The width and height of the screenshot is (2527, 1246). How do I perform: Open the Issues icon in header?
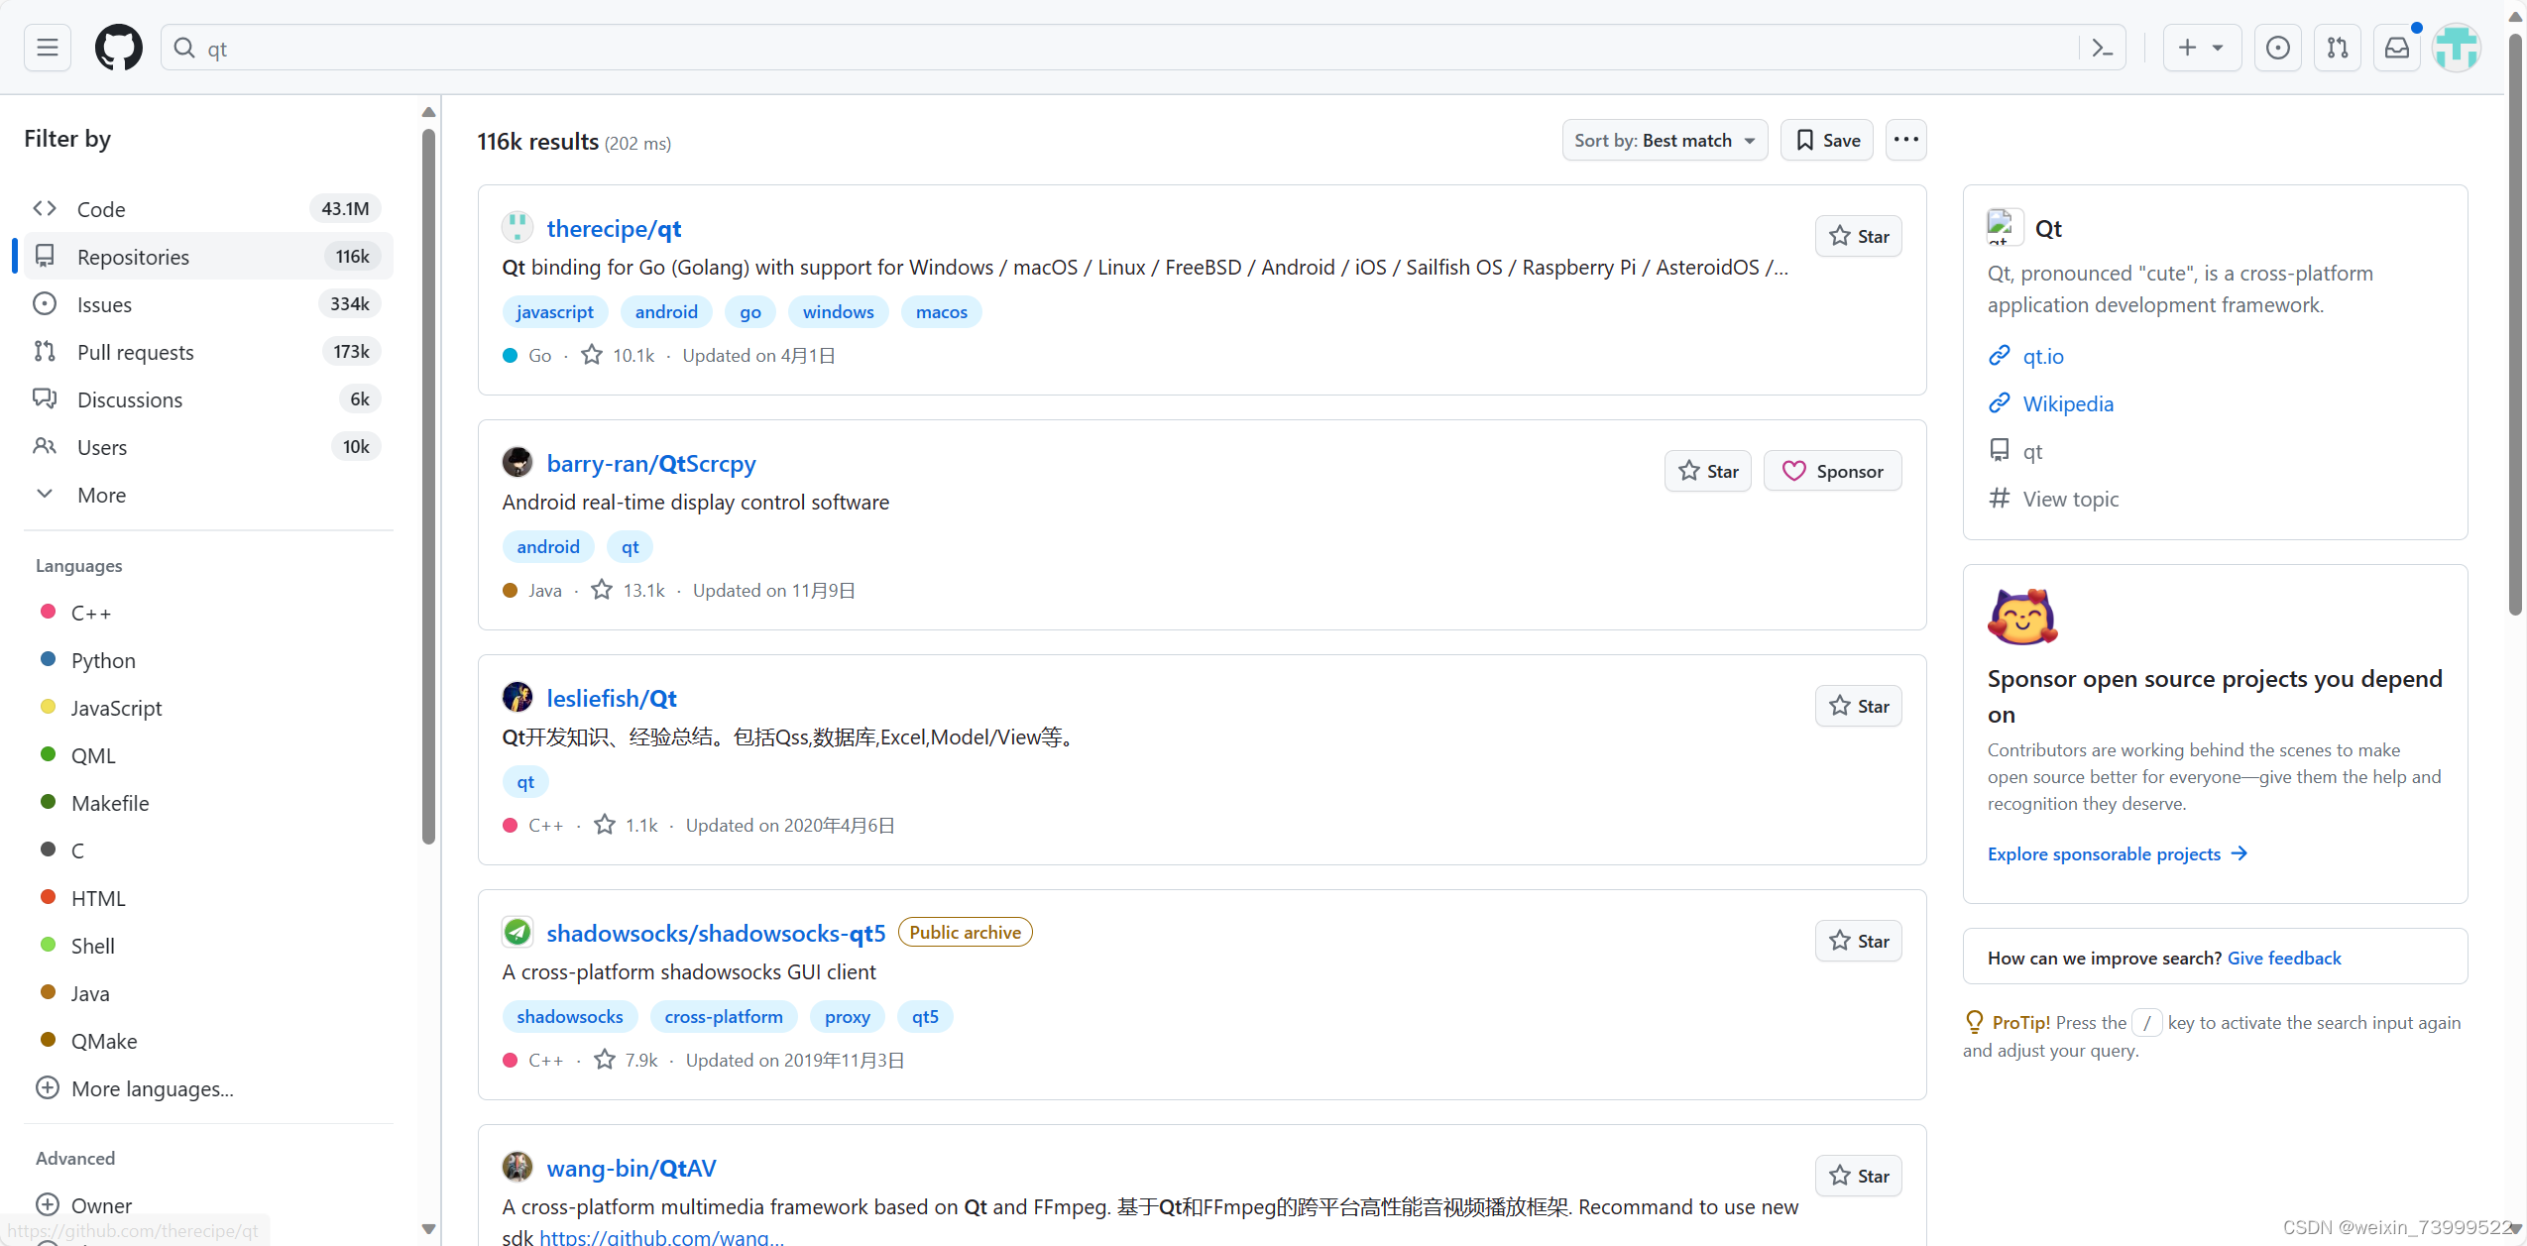tap(2277, 48)
